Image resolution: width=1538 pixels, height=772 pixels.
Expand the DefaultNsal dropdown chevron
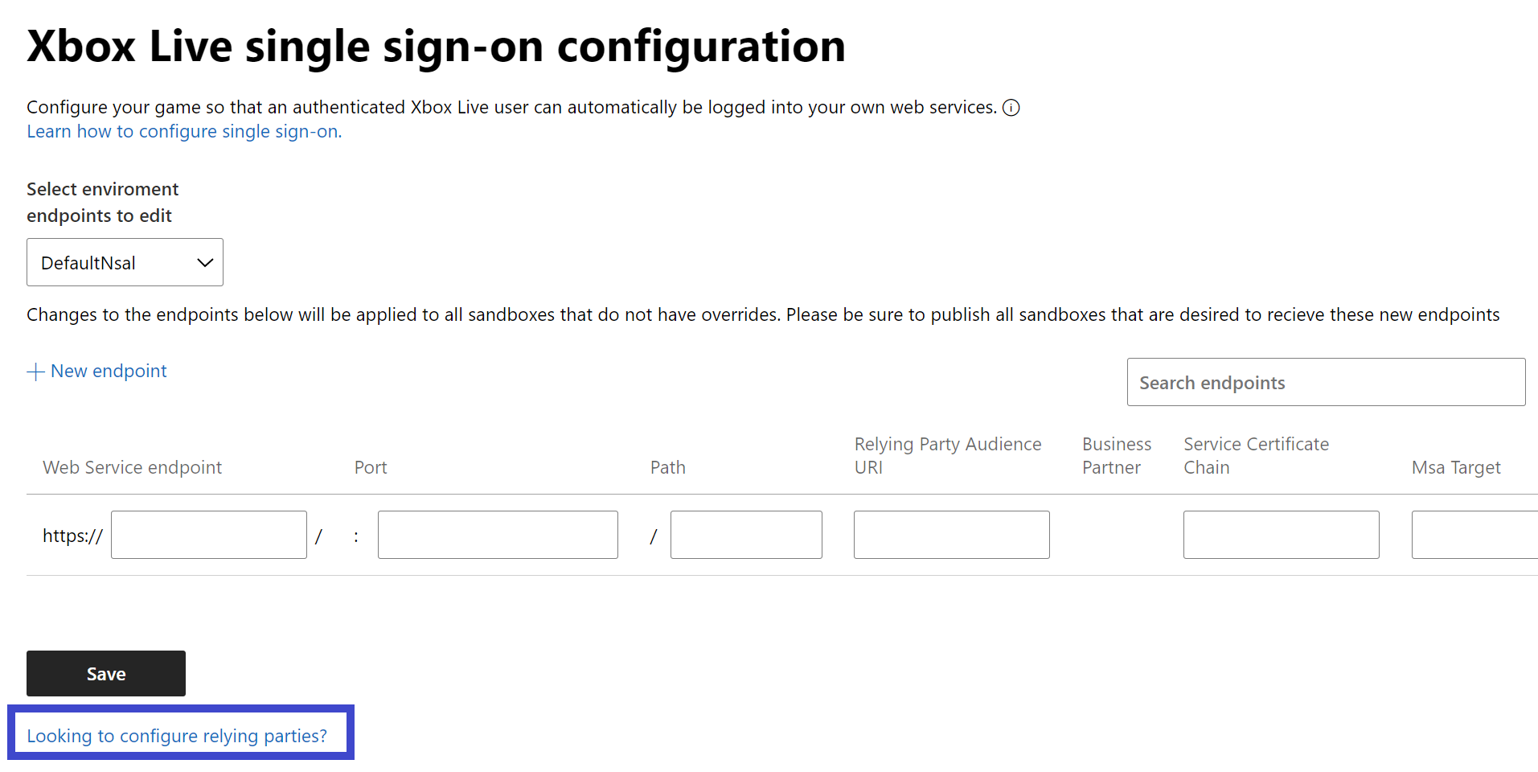pos(205,263)
